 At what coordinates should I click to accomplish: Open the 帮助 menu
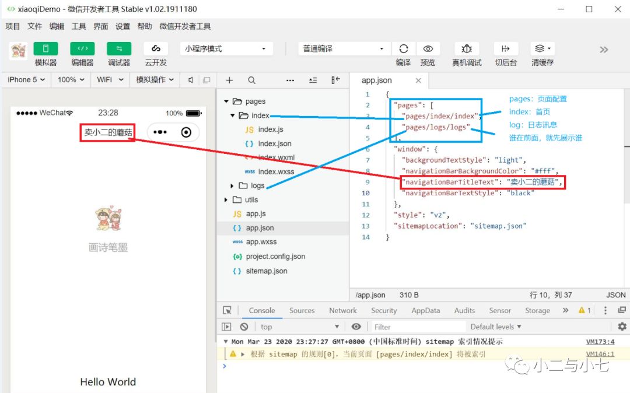(x=145, y=26)
